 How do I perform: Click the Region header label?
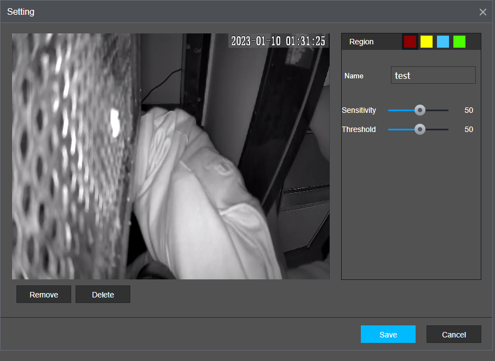point(361,42)
